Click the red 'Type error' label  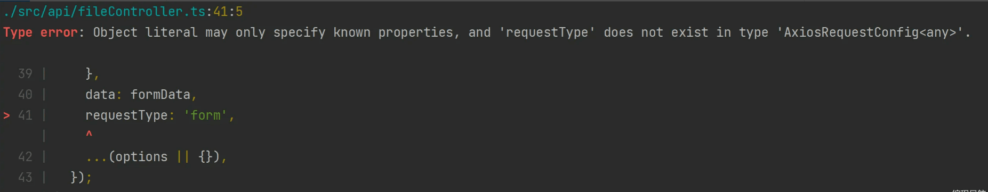point(41,32)
